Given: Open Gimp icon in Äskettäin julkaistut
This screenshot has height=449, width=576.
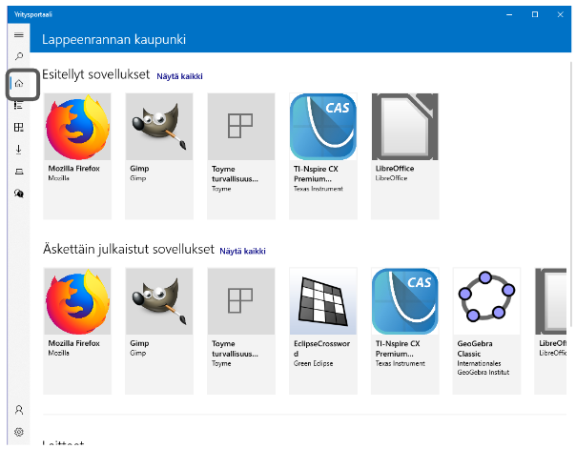Looking at the screenshot, I should coord(159,301).
